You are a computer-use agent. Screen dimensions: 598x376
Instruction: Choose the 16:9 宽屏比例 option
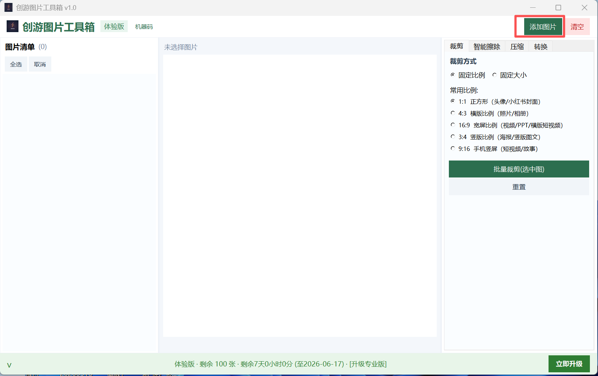(x=507, y=125)
